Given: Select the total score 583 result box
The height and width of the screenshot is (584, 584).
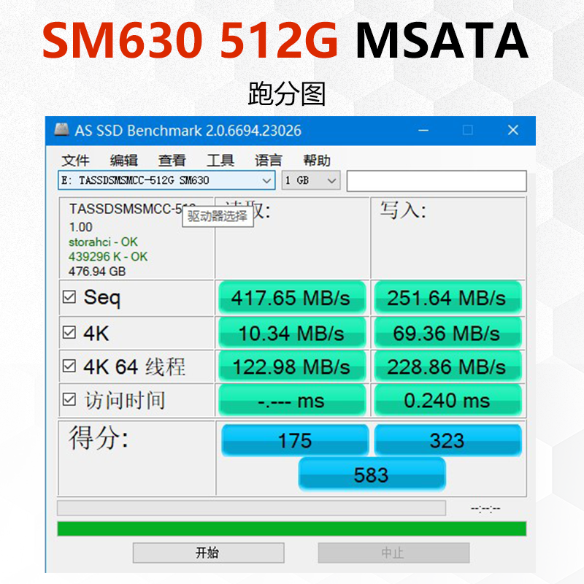Looking at the screenshot, I should [372, 475].
